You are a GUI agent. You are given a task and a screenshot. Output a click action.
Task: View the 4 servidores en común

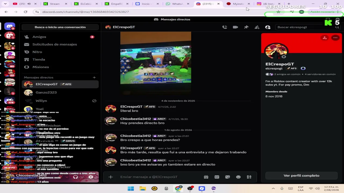[x=320, y=74]
